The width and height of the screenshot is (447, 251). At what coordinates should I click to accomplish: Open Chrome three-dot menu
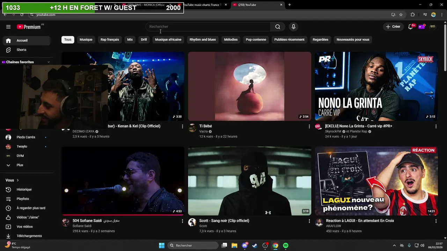click(442, 15)
